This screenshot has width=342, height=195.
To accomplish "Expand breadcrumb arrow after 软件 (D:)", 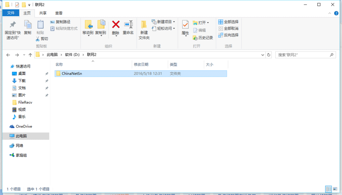I will 83,55.
